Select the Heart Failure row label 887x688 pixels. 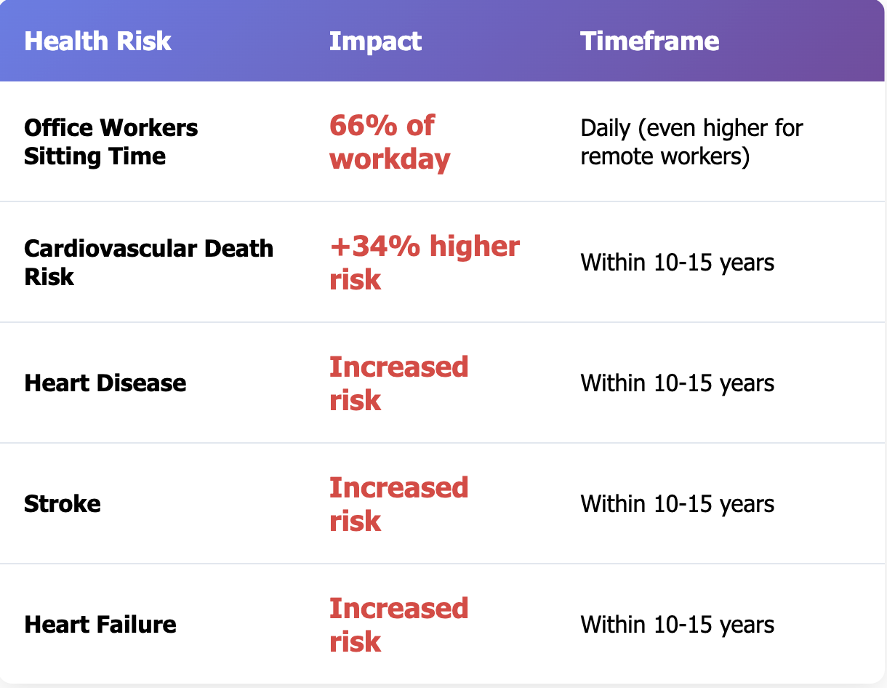100,625
